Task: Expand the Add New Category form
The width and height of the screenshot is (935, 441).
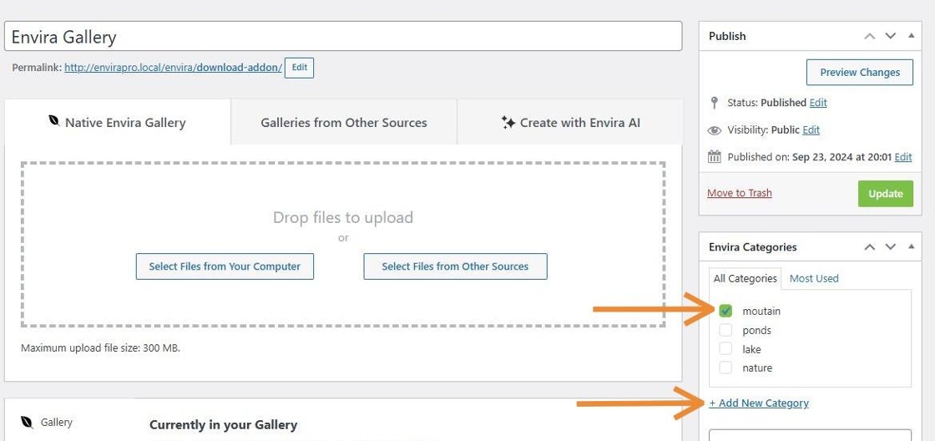Action: [x=759, y=403]
